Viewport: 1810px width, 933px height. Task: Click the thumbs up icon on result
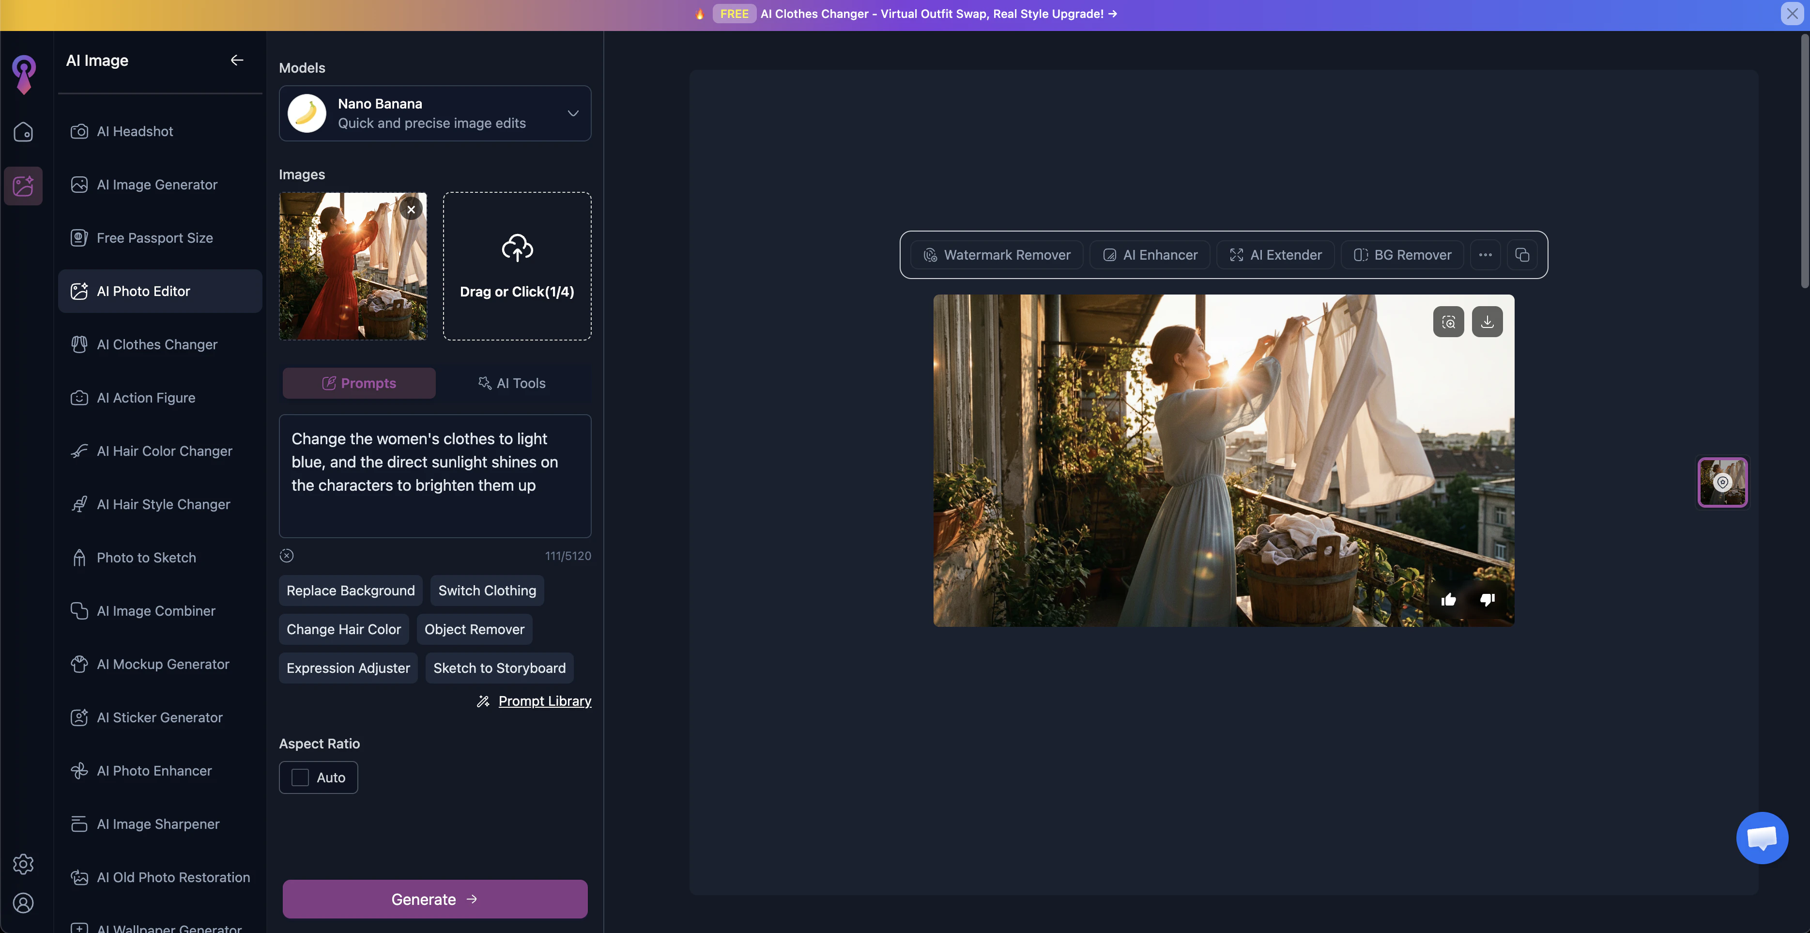tap(1448, 600)
